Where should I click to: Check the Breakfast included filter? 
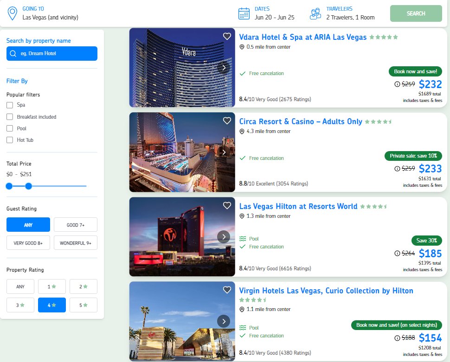coord(10,117)
